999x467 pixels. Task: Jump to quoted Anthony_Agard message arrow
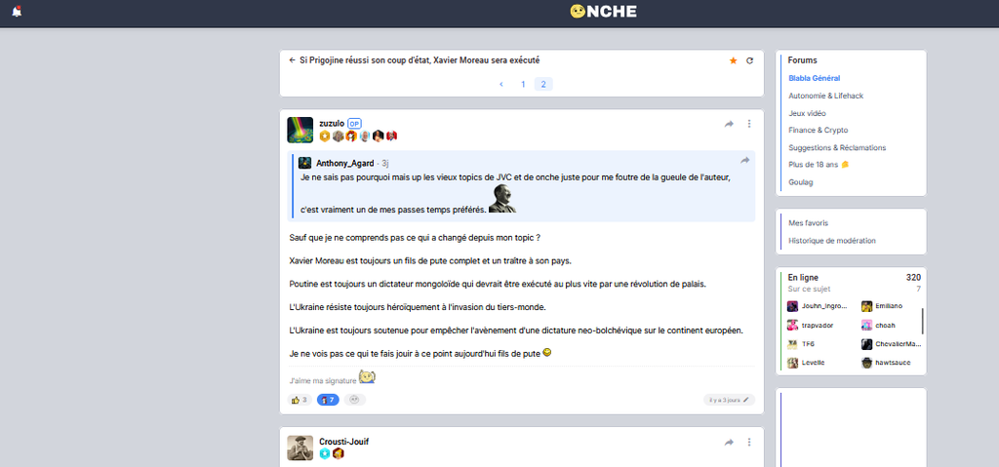[744, 161]
